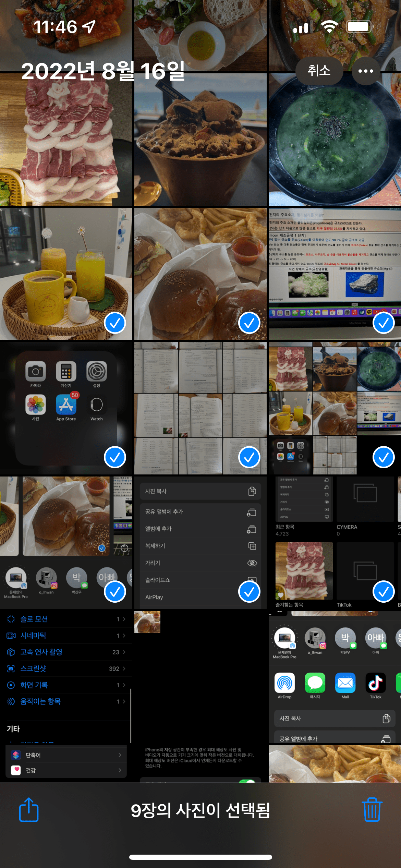Viewport: 401px width, 868px height.
Task: Deselect the yellow drinks tray photo
Action: (66, 274)
